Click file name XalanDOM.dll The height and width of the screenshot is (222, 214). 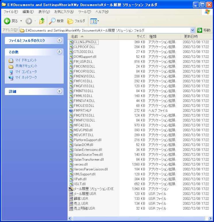pyautogui.click(x=83, y=145)
